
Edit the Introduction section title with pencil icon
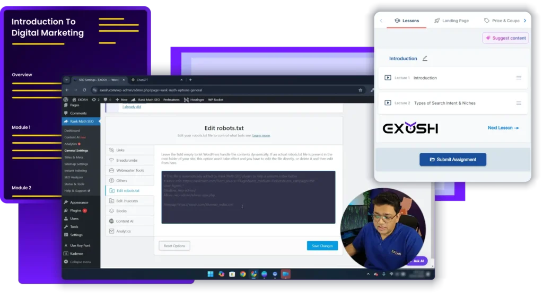pos(425,58)
